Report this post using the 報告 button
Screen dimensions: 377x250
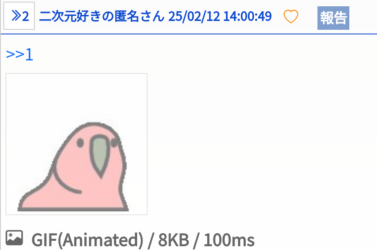(333, 18)
